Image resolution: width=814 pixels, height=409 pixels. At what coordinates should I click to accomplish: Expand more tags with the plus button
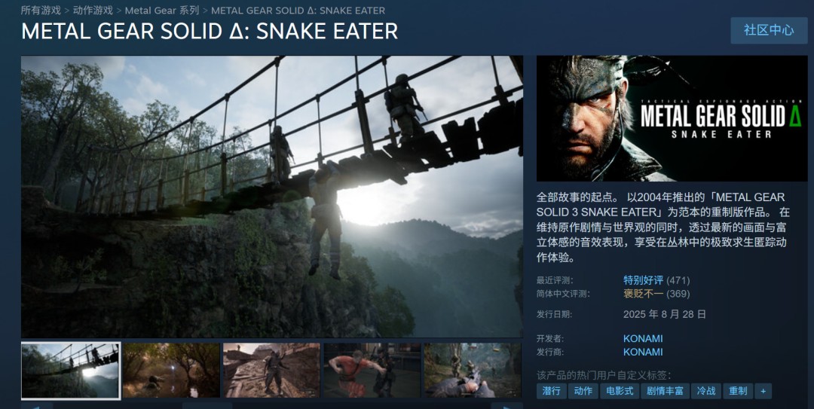click(x=763, y=391)
